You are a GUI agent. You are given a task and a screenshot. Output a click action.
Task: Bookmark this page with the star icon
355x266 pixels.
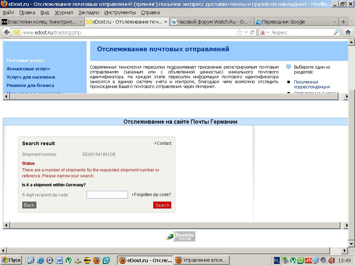[x=239, y=32]
